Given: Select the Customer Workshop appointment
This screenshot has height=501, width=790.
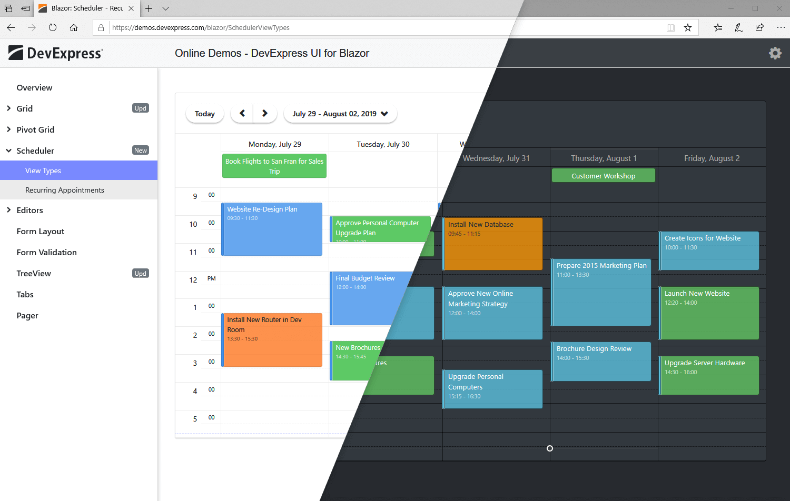Looking at the screenshot, I should [603, 175].
